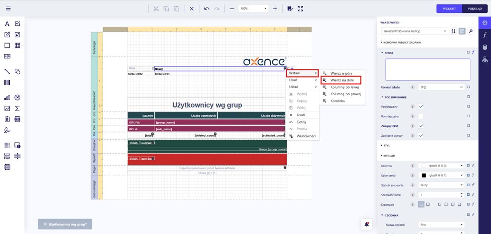Open the 100% zoom level dropdown

pos(265,9)
